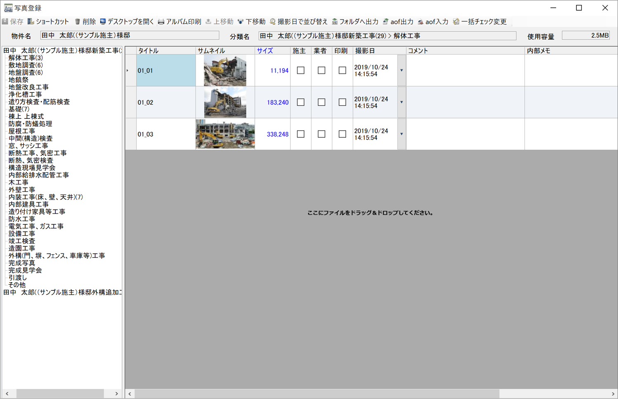Open the date dropdown for photo 01_01
The height and width of the screenshot is (399, 618).
(401, 70)
